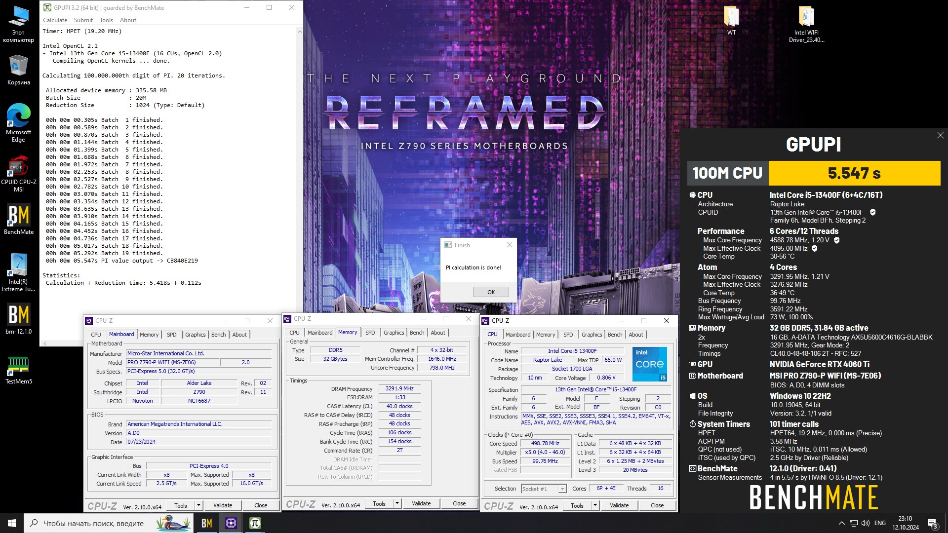This screenshot has width=948, height=533.
Task: Click Core Speed value 498.78 MHz
Action: (545, 443)
